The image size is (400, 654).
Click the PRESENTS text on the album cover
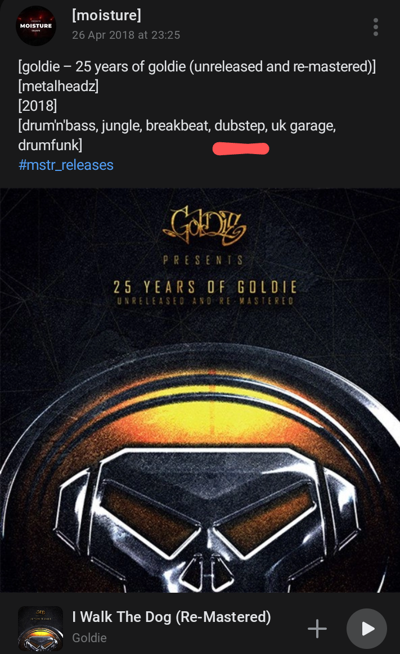203,260
